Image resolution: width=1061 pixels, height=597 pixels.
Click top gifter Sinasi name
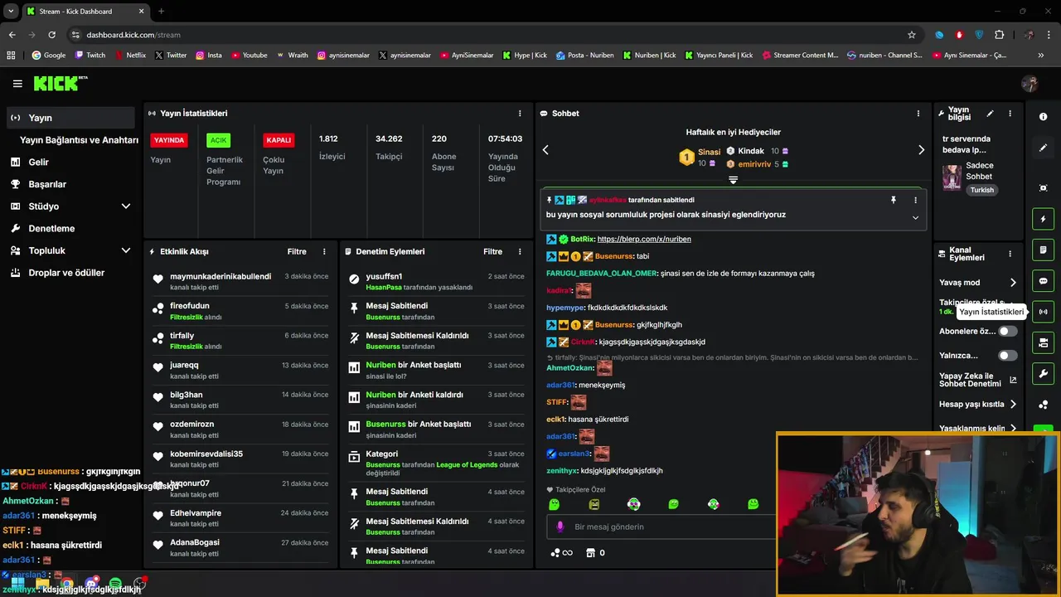tap(709, 152)
